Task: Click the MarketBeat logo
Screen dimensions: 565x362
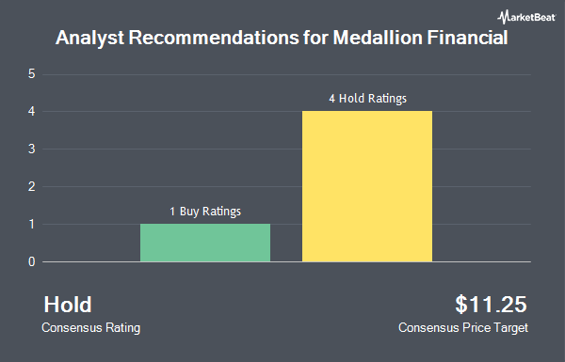Action: coord(526,17)
